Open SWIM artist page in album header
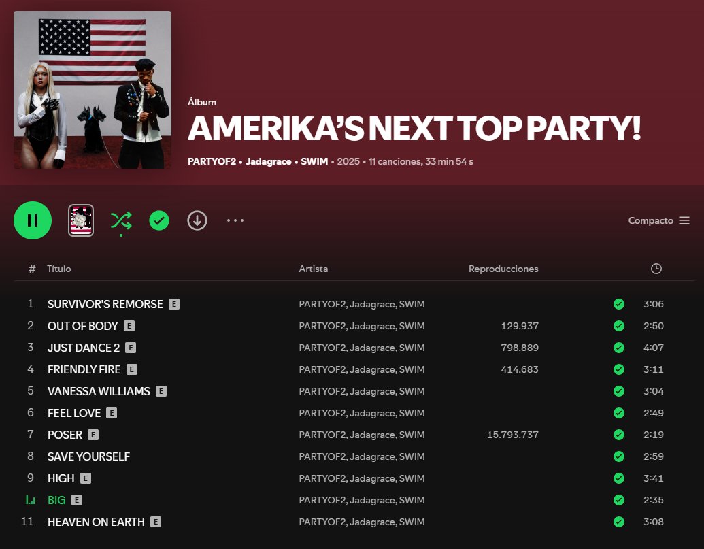Screen dimensions: 704x549 314,162
